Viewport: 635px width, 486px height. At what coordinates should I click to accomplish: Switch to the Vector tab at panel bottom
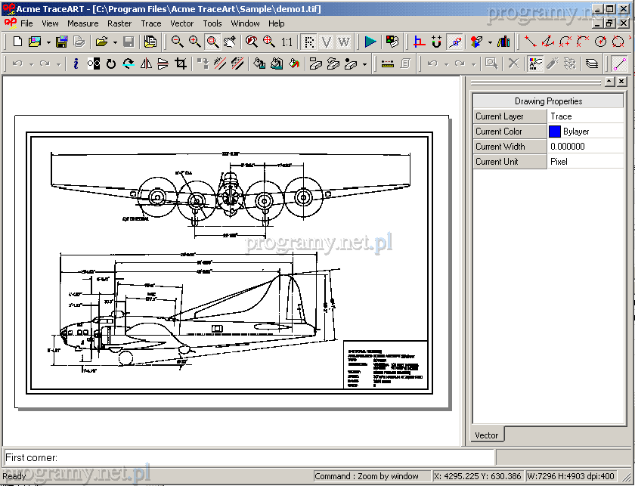point(487,435)
